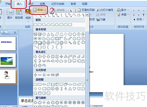
Task: Select the diamond basic shape
Action: [66, 34]
